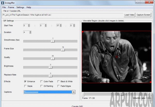This screenshot has height=107, width=155.
Task: Click the red crop handle at top-left corner
Action: (83, 32)
